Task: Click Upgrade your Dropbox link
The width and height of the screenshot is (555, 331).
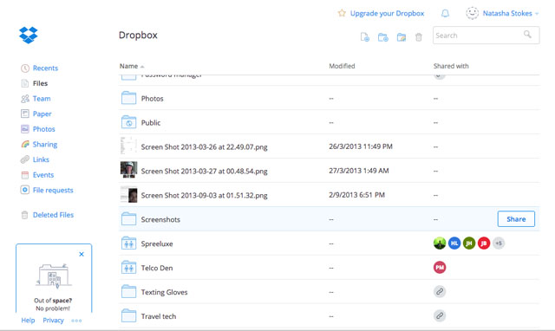Action: click(387, 14)
